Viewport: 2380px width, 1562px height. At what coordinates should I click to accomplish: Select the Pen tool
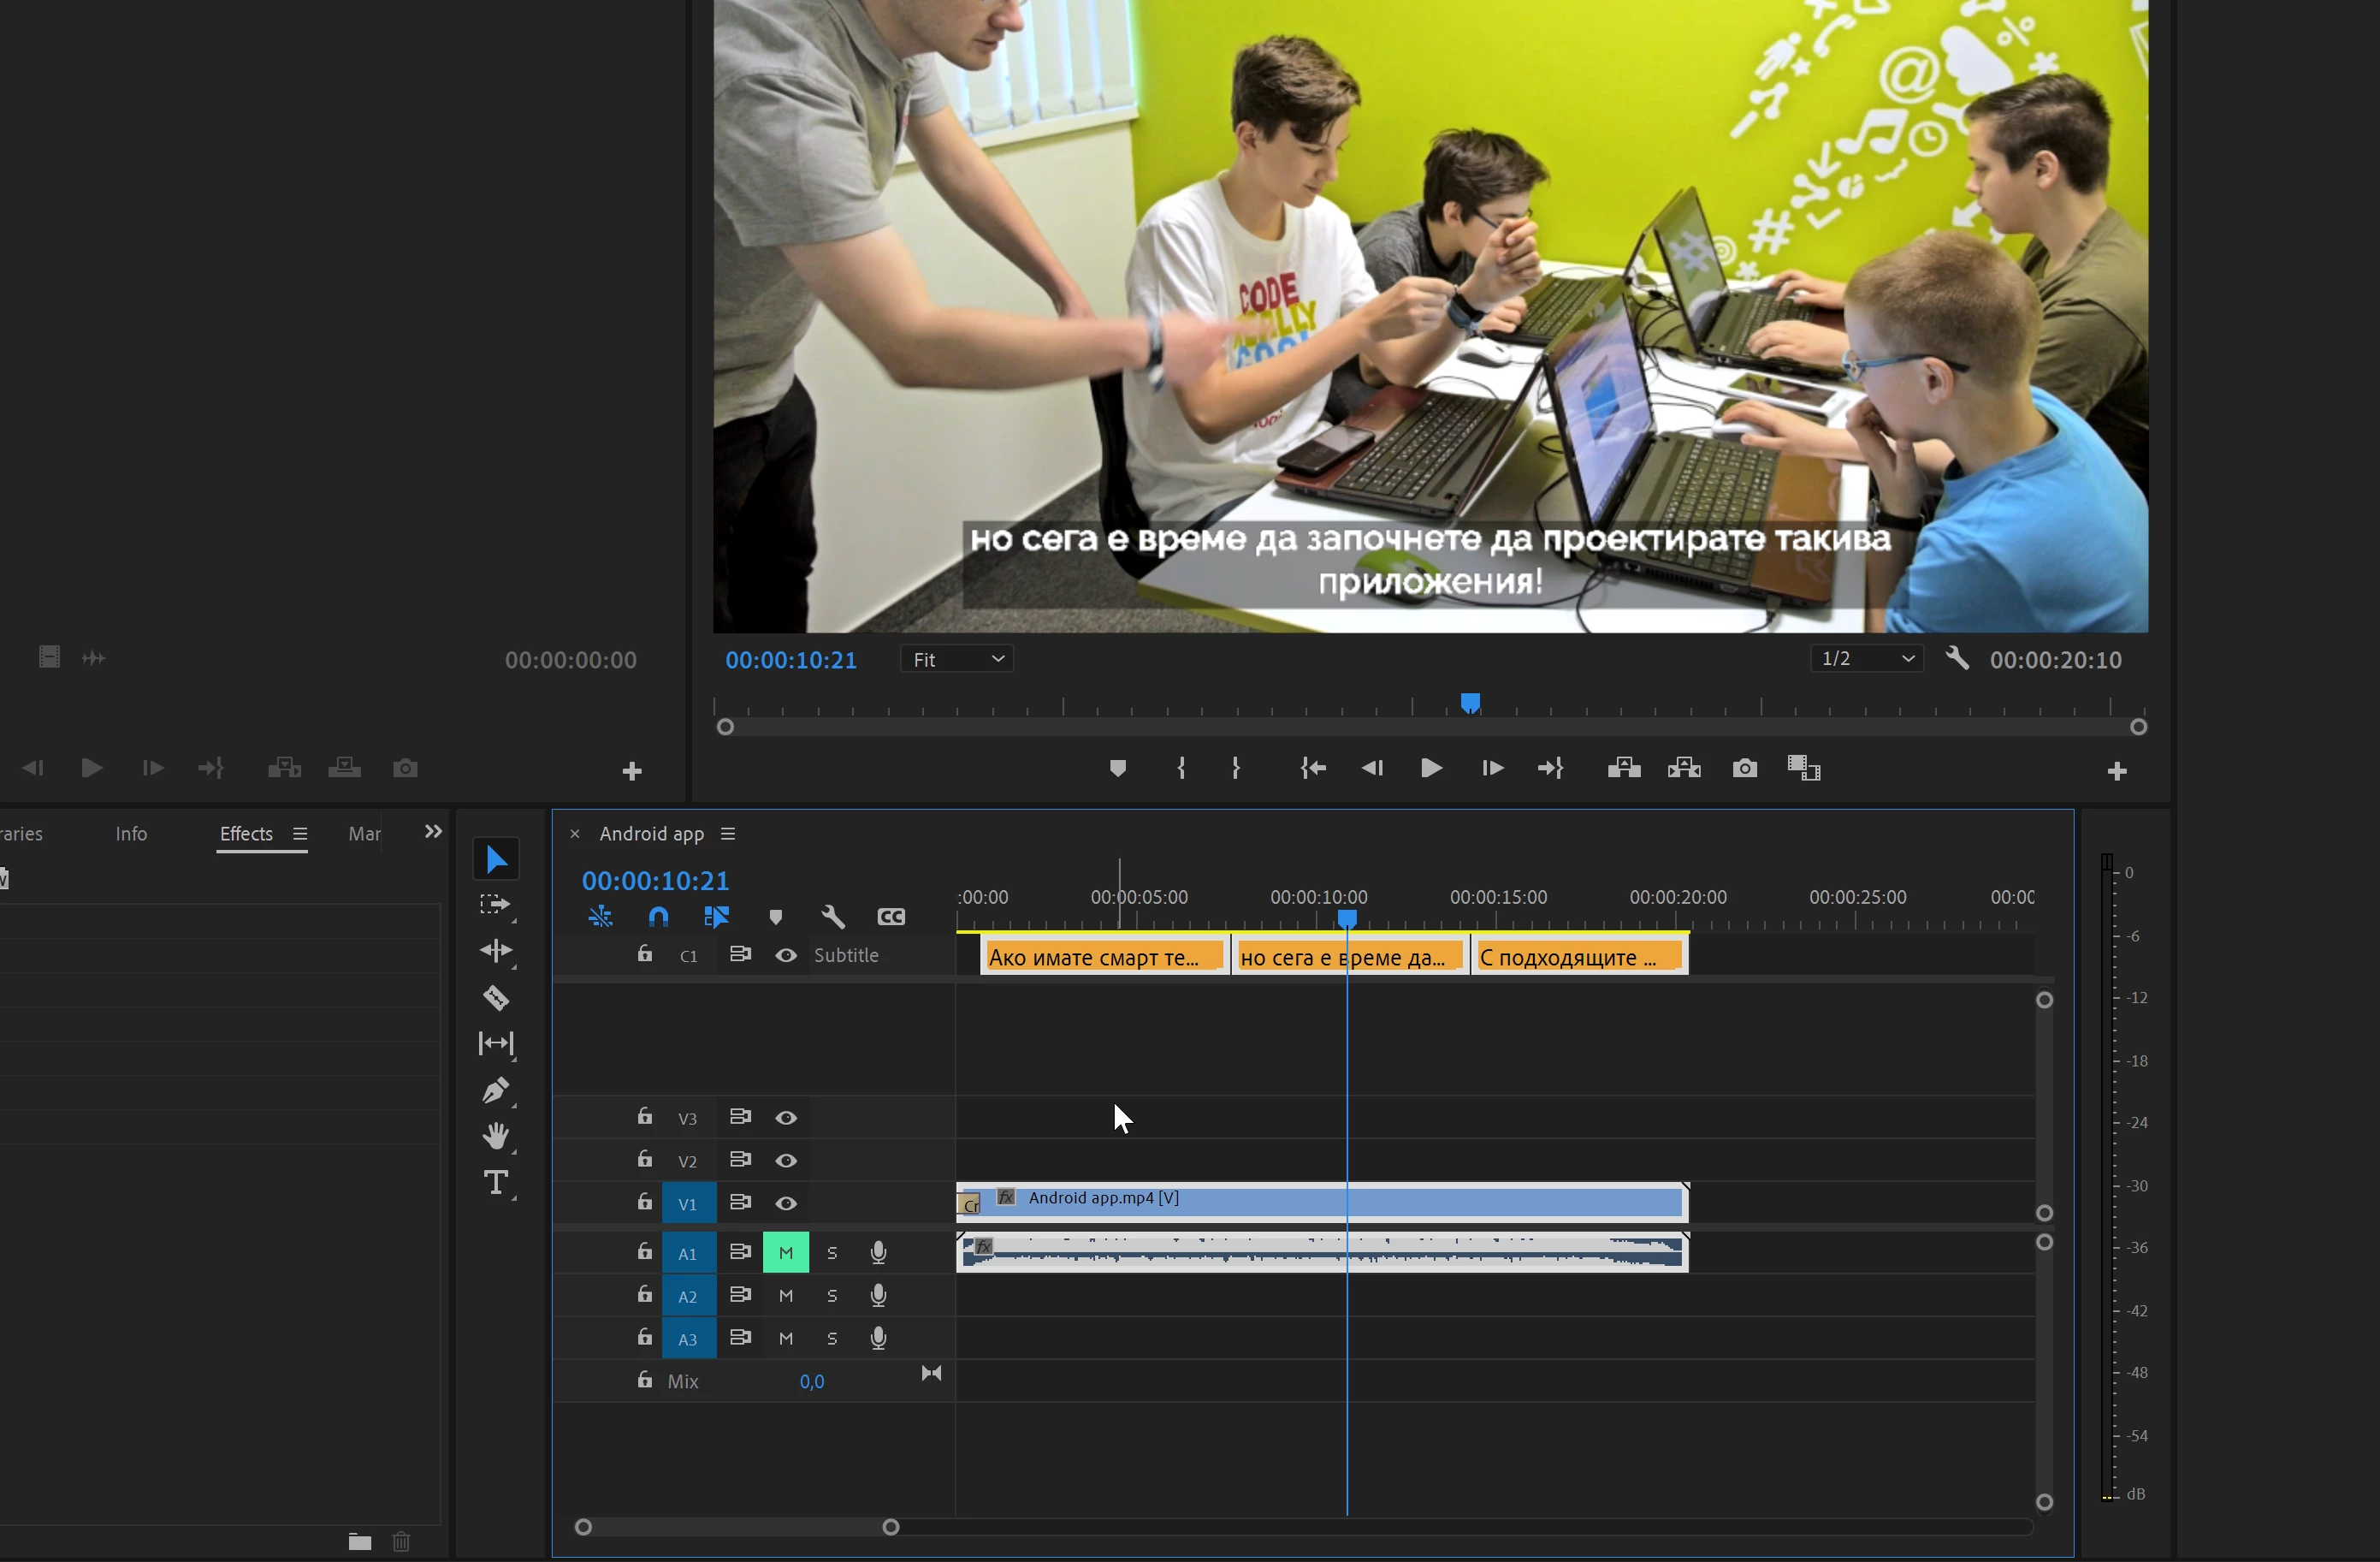[496, 1090]
